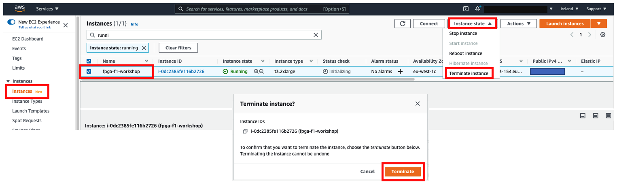Copy the instance ID in dialog
Viewport: 617px width, 187px height.
point(245,131)
